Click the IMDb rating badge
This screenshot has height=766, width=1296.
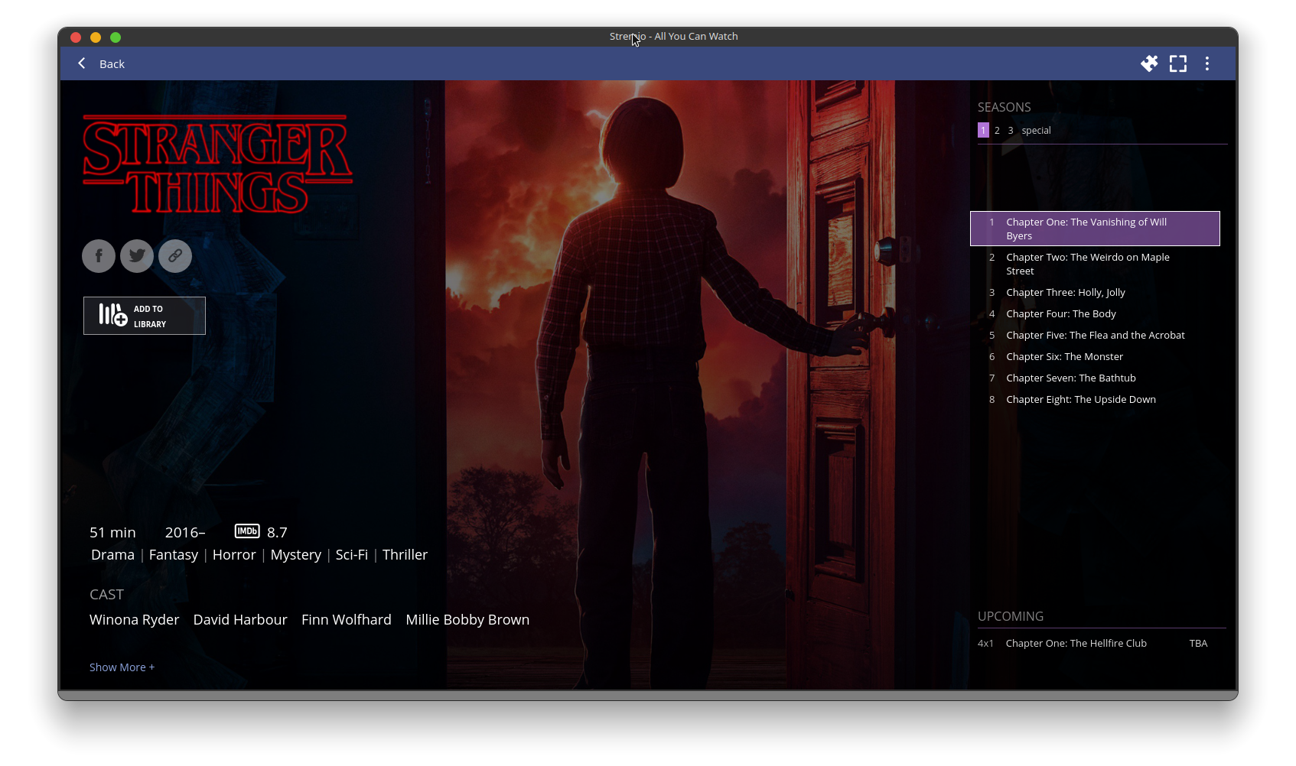click(x=247, y=531)
